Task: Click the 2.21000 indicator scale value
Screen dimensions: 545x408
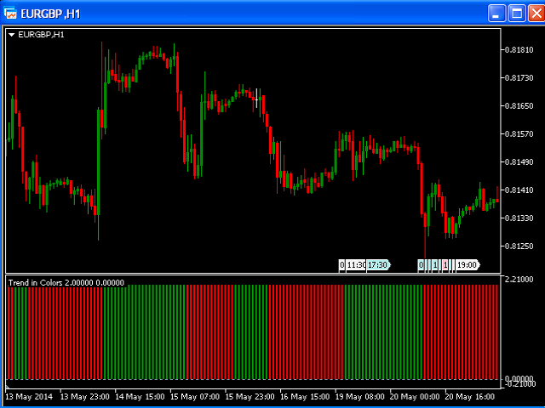Action: coord(519,280)
